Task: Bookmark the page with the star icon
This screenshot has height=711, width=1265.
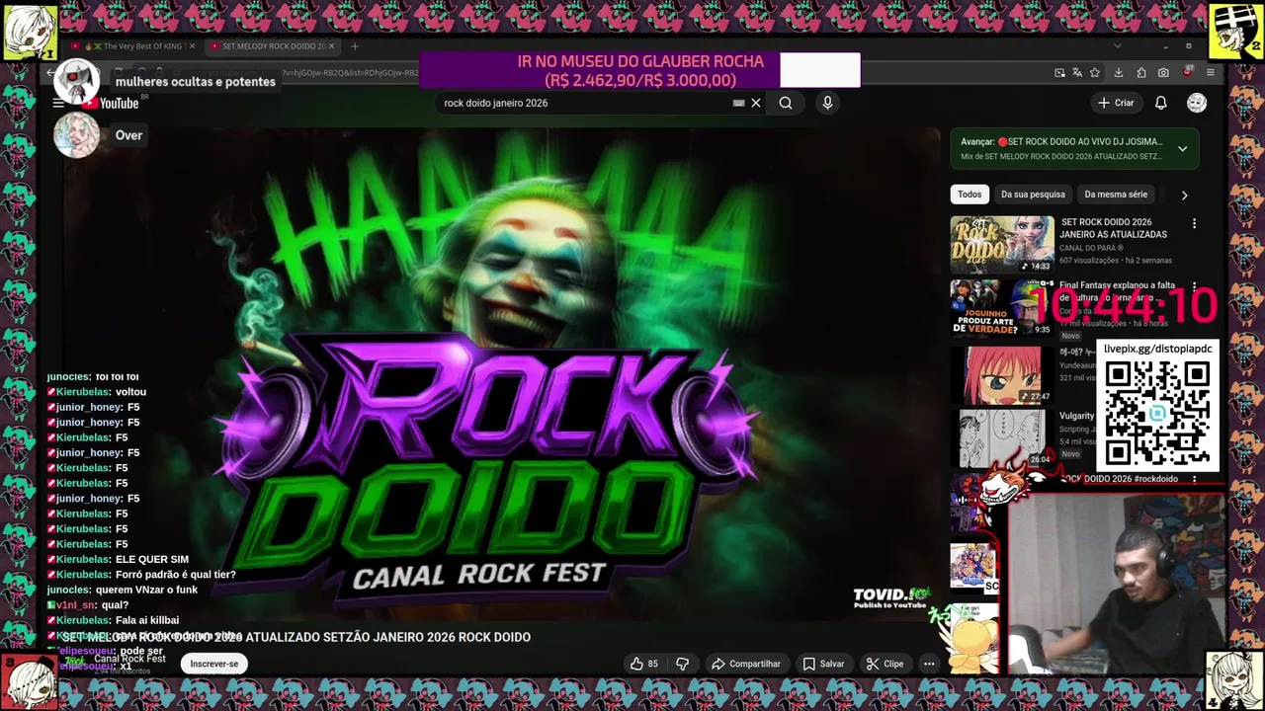Action: 1095,73
